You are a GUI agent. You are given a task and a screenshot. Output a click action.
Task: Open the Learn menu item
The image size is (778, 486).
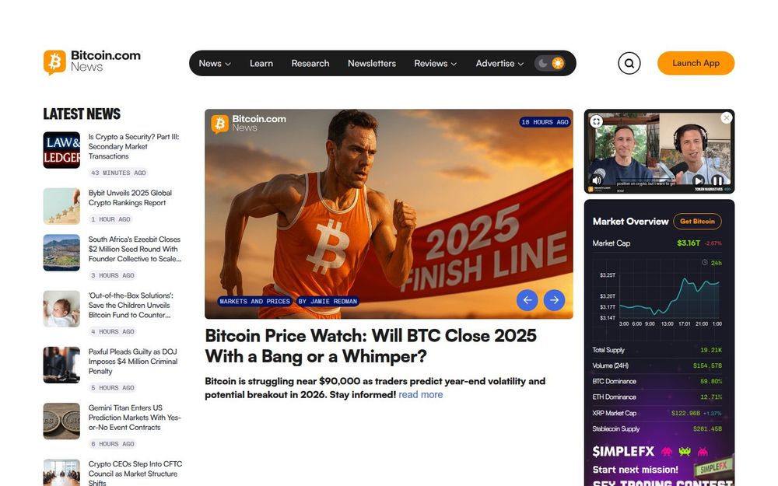click(261, 64)
